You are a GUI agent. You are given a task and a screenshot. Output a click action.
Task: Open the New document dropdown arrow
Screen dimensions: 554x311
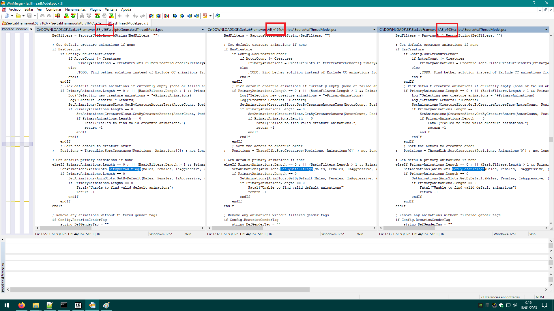click(12, 16)
